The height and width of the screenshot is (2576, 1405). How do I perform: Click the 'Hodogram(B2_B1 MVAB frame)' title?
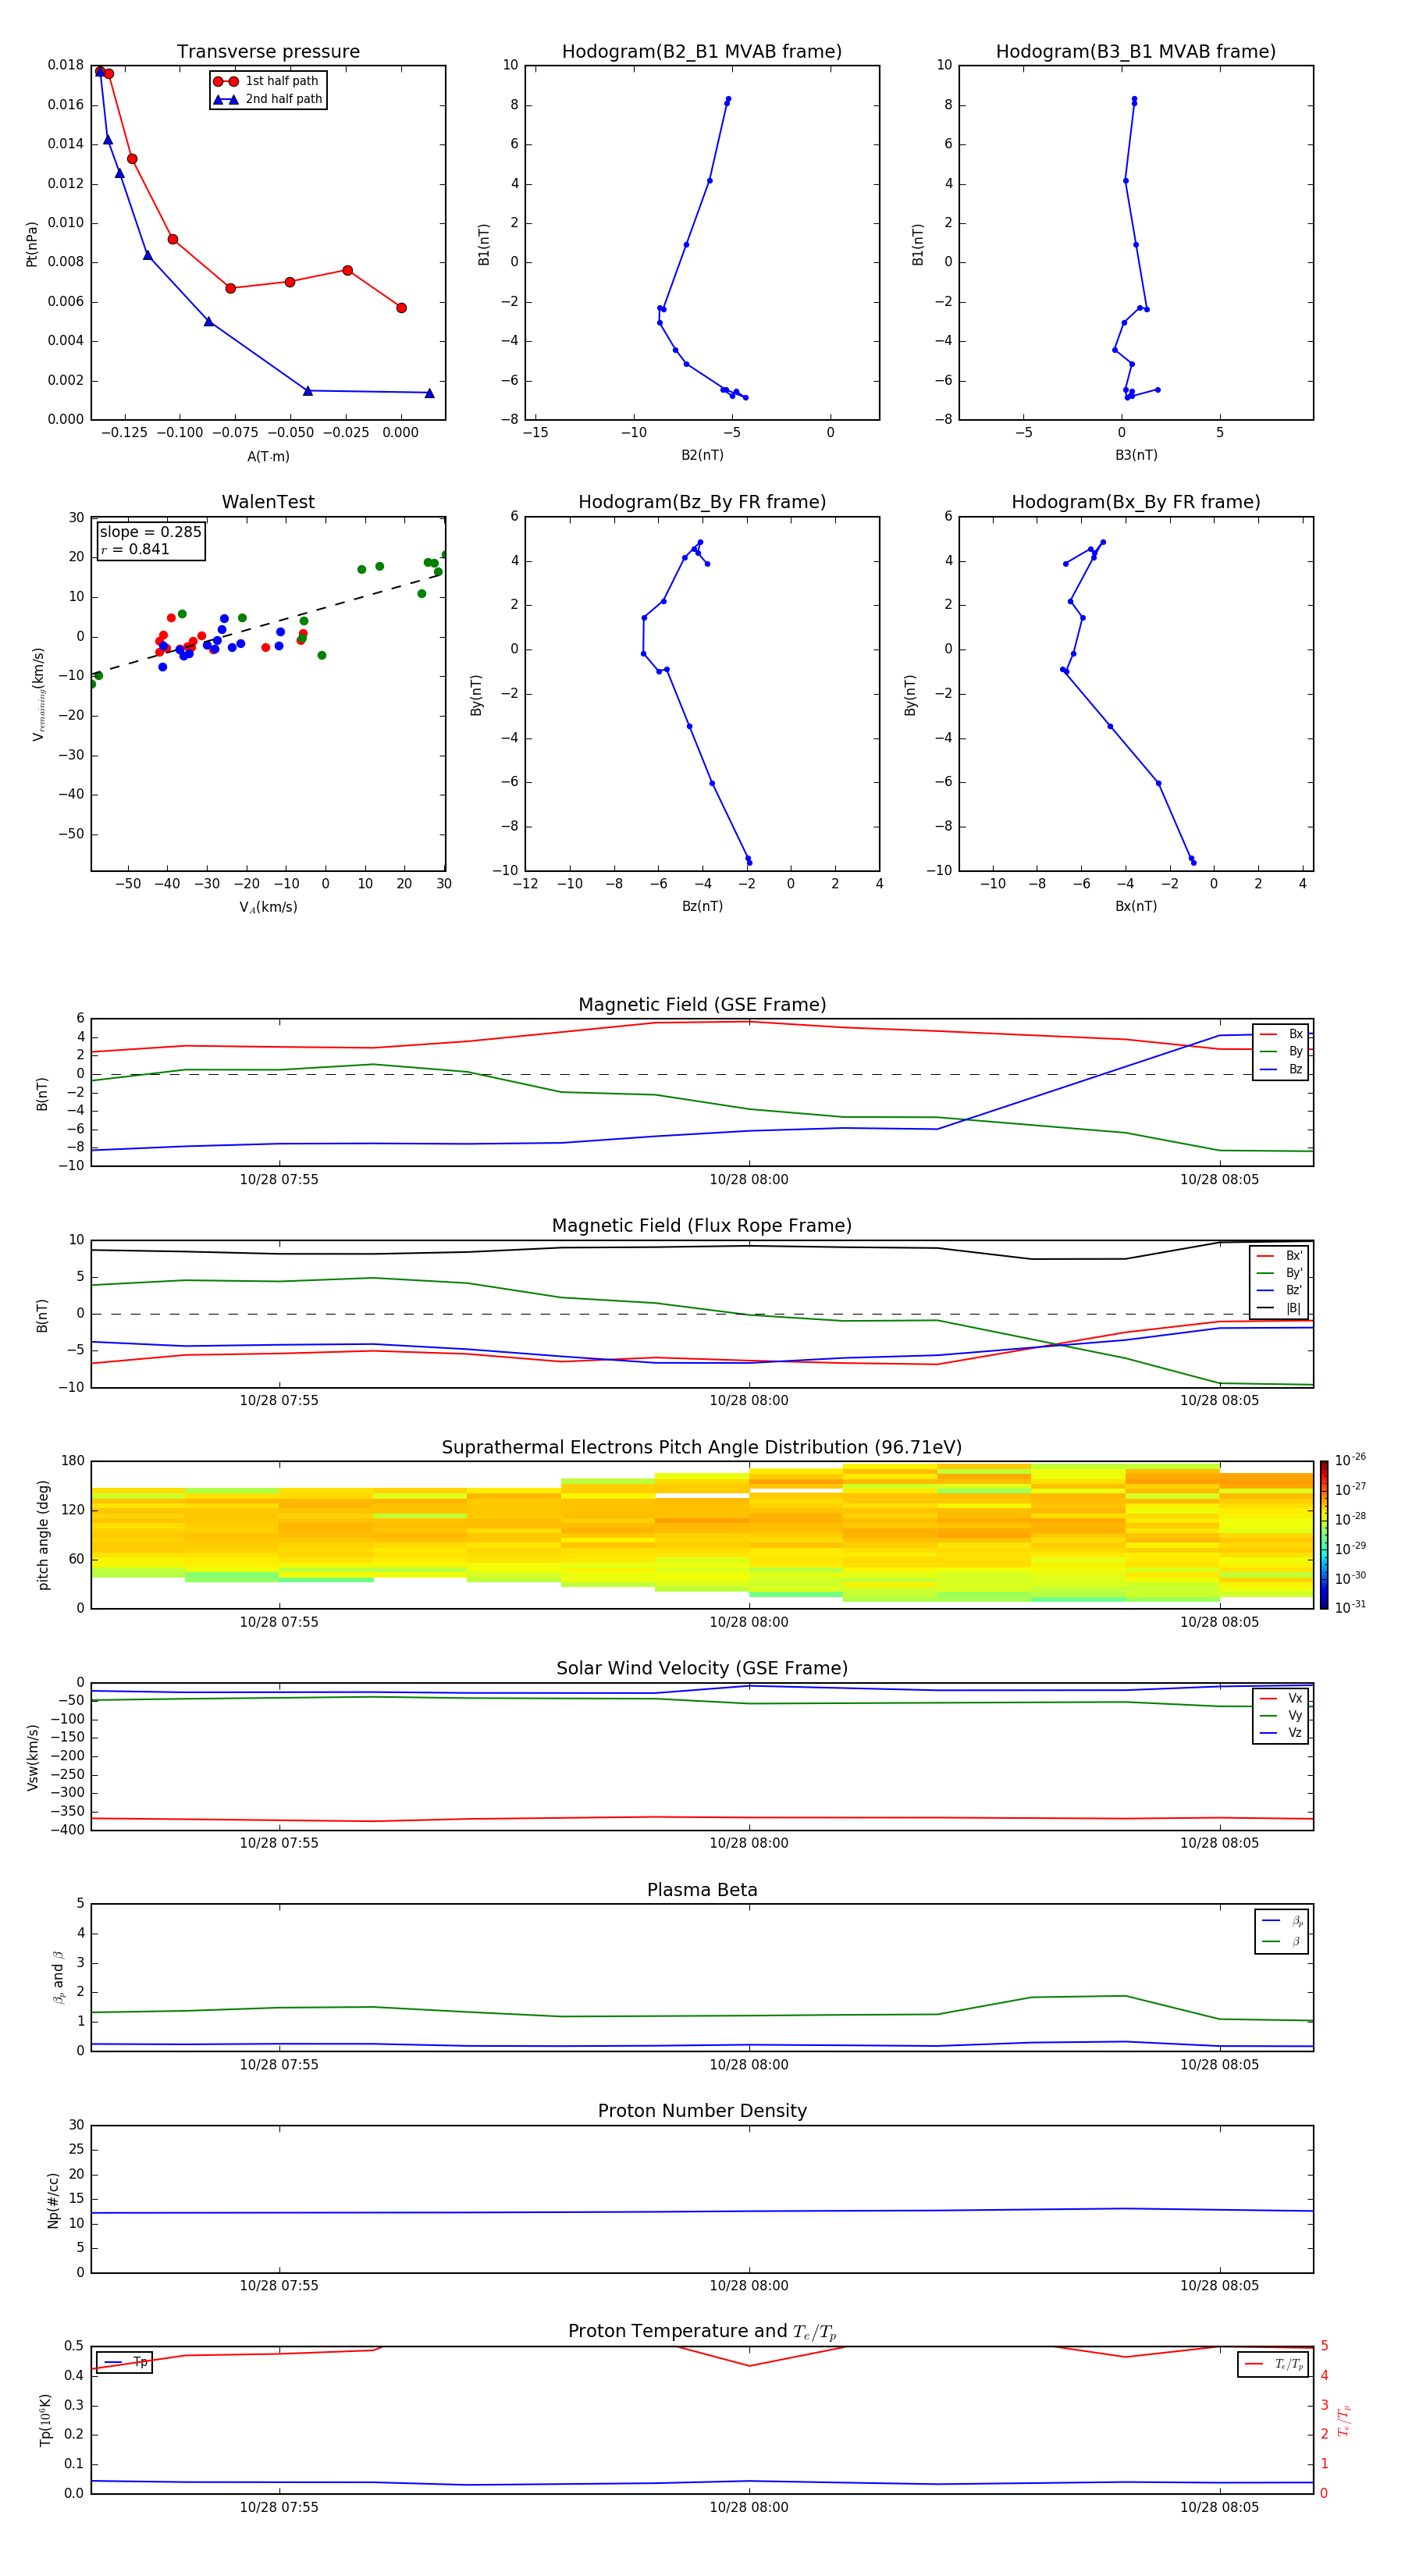[x=702, y=51]
